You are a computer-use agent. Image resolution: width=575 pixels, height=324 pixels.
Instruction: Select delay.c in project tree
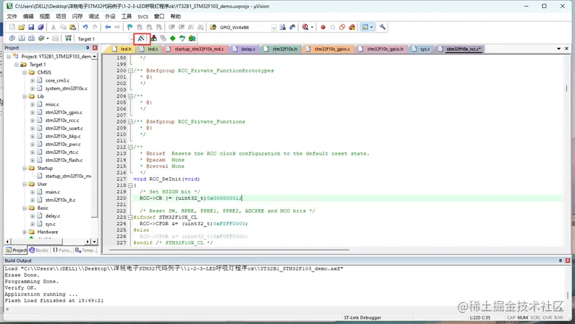click(x=53, y=216)
